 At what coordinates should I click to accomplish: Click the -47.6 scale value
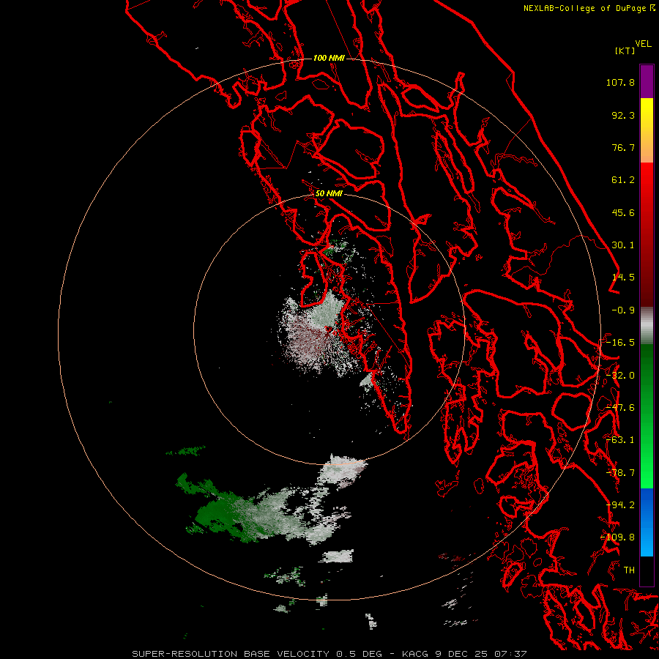620,408
